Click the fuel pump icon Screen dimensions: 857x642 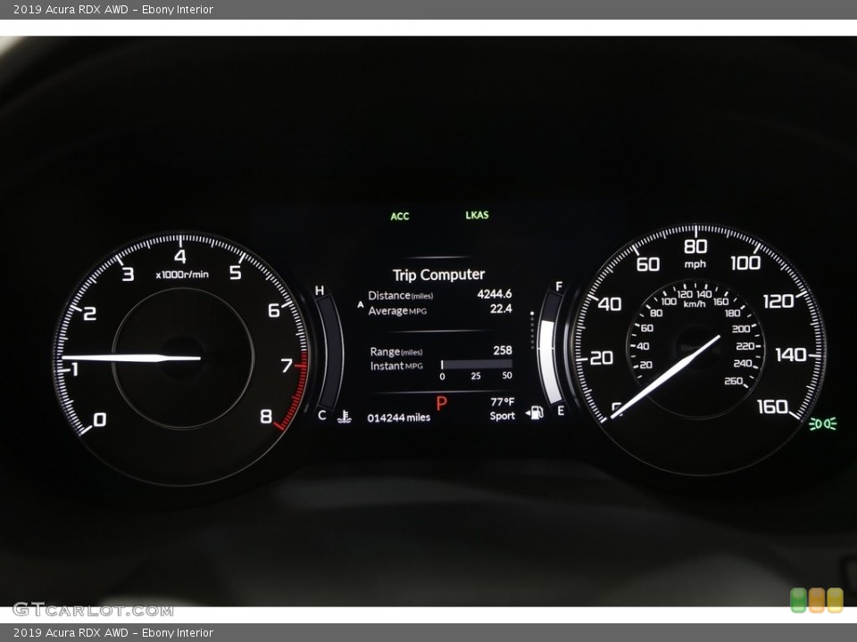(535, 412)
